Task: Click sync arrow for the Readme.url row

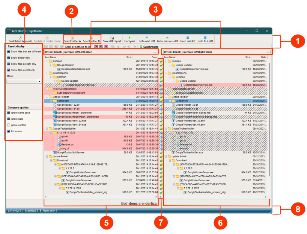Action: tap(161, 145)
